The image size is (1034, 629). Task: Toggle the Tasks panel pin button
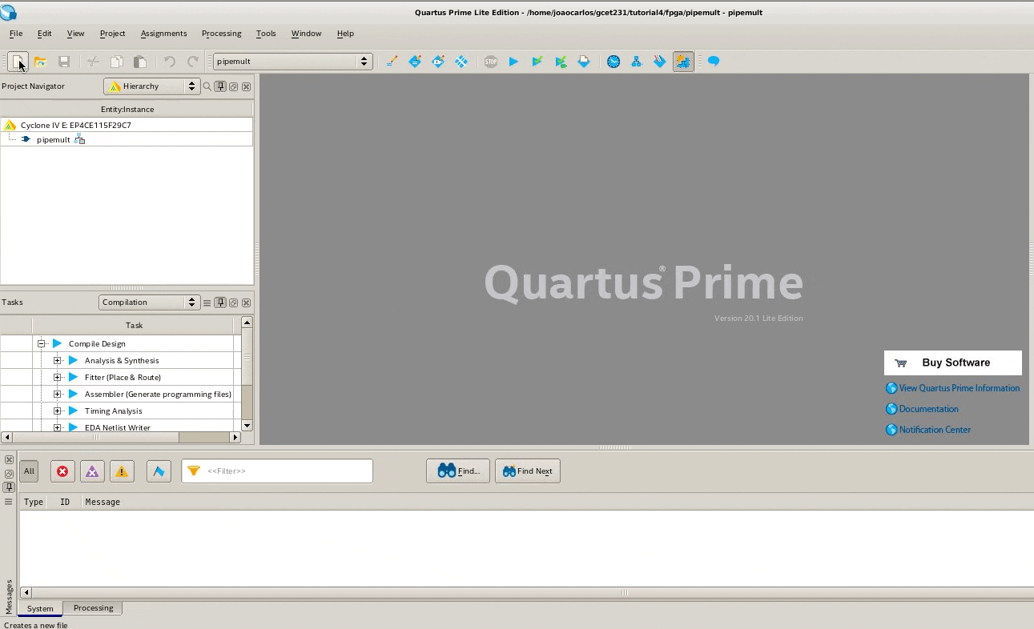click(220, 302)
